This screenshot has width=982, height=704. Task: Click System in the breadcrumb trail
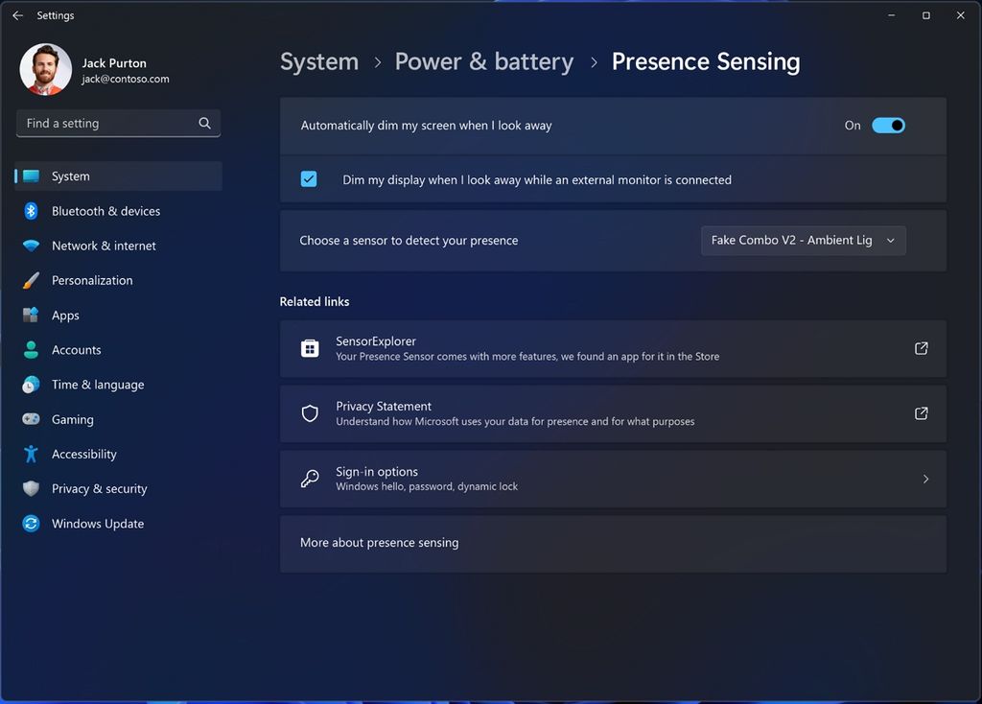[319, 61]
